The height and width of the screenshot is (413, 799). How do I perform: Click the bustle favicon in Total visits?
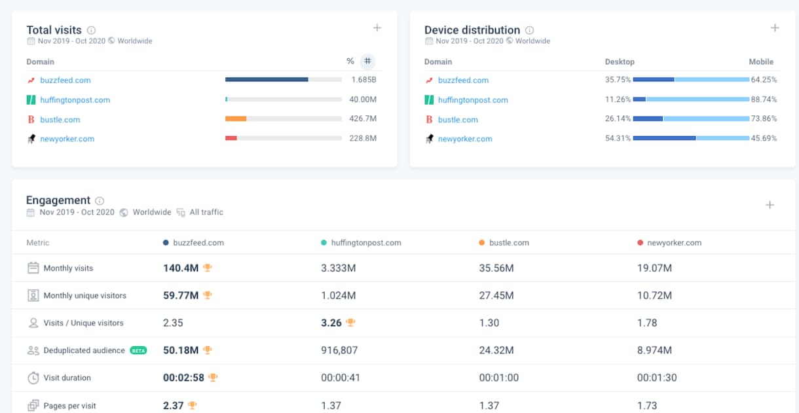click(31, 120)
